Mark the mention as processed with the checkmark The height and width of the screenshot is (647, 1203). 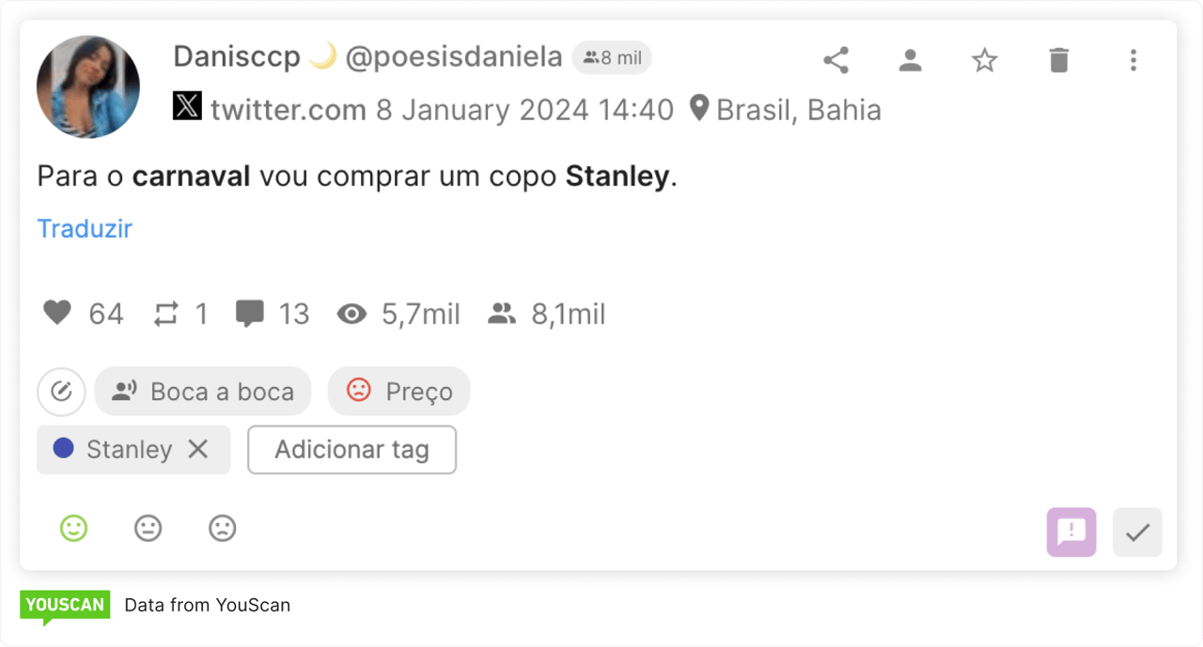click(1137, 532)
